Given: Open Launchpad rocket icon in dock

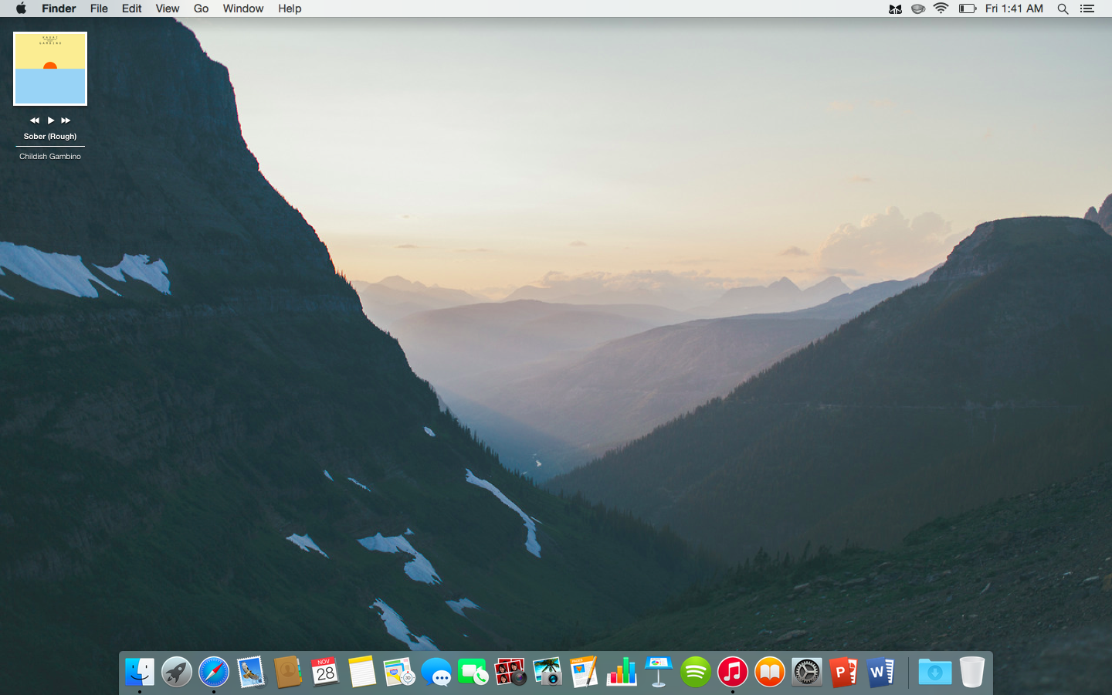Looking at the screenshot, I should [x=177, y=672].
